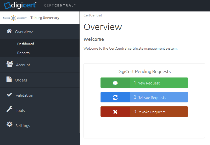Click the green starburst New Request icon
Viewport: 210px width, 145px height.
115,83
